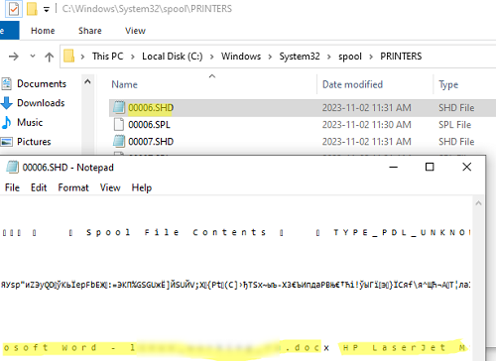The height and width of the screenshot is (361, 496).
Task: Click Notepad title bar icon
Action: click(x=12, y=167)
